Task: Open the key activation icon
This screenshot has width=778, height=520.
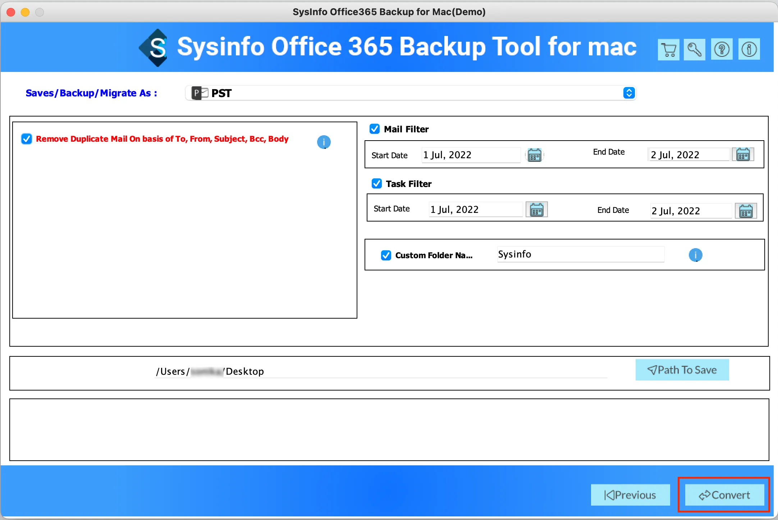Action: point(694,50)
